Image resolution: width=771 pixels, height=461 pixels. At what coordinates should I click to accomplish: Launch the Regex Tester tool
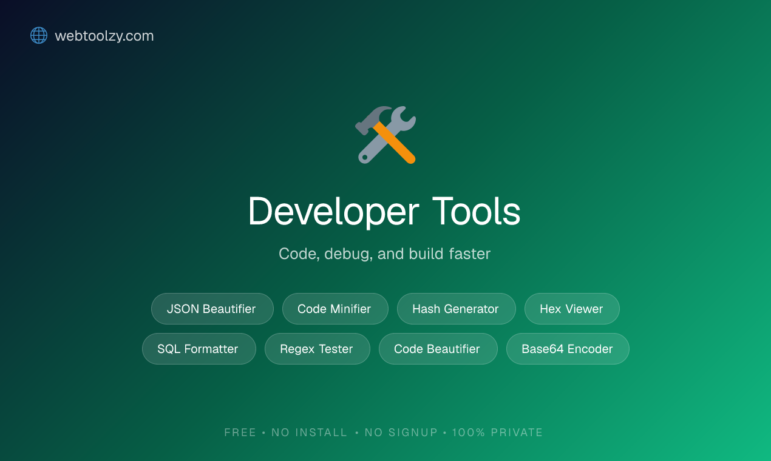coord(317,349)
